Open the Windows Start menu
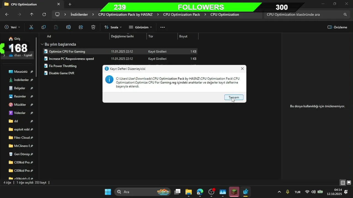The width and height of the screenshot is (353, 198). tap(108, 192)
